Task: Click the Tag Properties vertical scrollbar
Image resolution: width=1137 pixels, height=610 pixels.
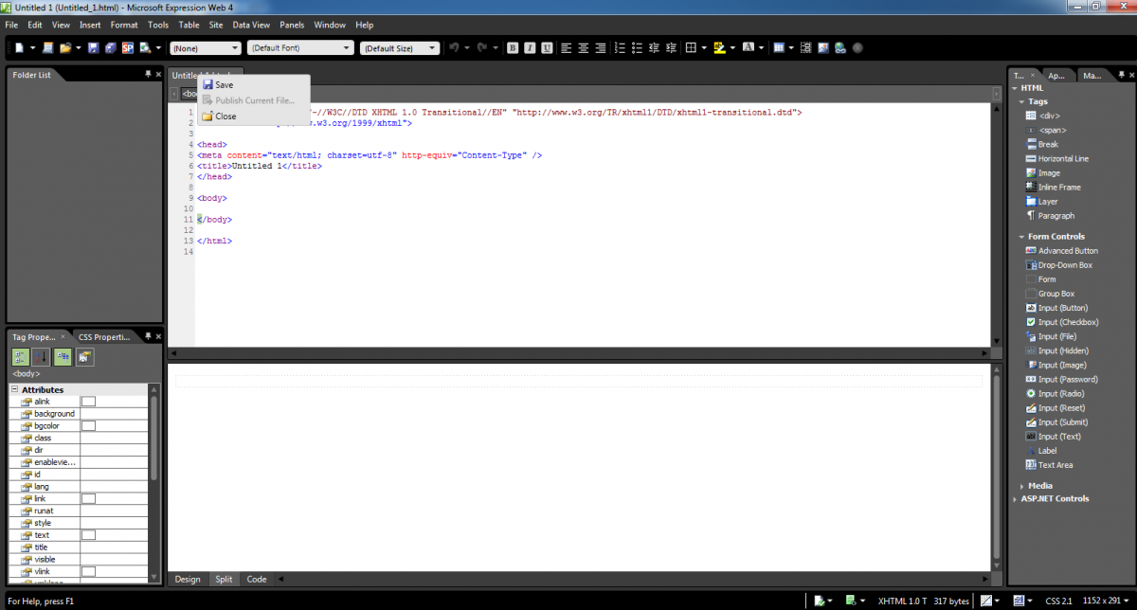Action: [x=154, y=483]
